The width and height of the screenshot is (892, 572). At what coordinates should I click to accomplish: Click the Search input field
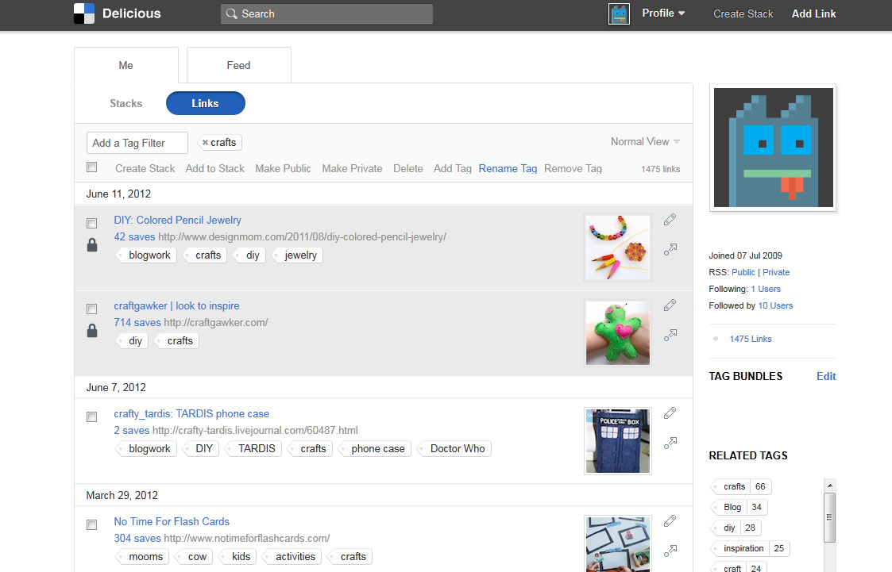[x=326, y=13]
